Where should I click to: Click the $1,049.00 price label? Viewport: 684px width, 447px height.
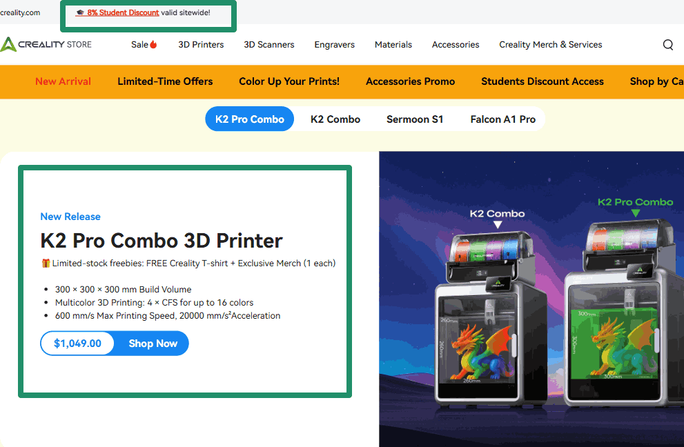[x=77, y=344]
